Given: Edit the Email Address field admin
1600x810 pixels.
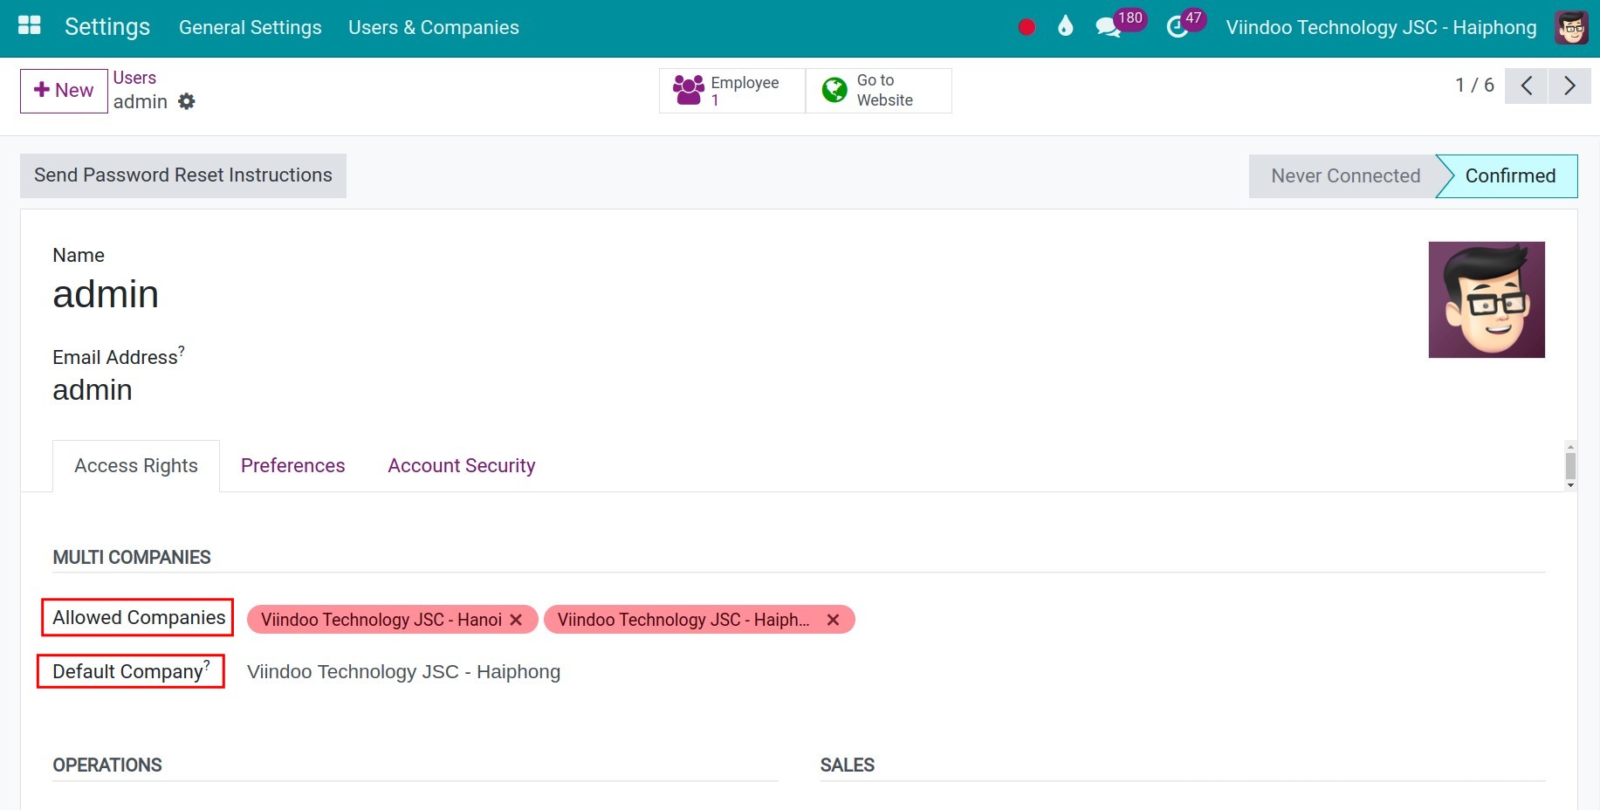Looking at the screenshot, I should (x=93, y=390).
